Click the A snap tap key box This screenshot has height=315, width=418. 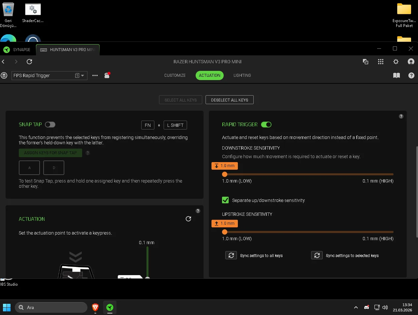[x=29, y=168]
